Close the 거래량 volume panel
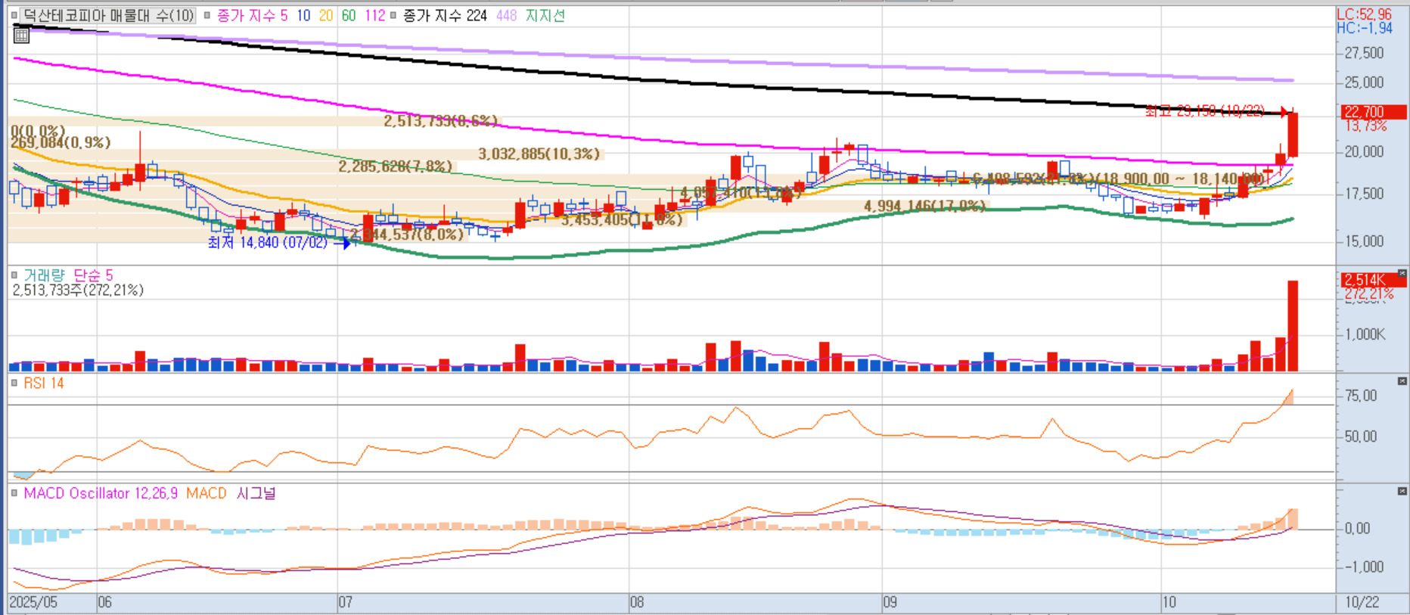1410x615 pixels. [x=1402, y=273]
